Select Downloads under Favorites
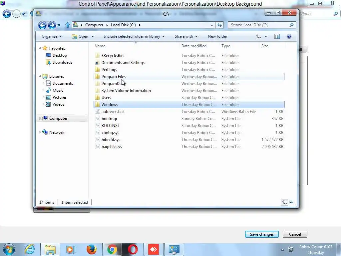The height and width of the screenshot is (256, 341). [x=62, y=62]
